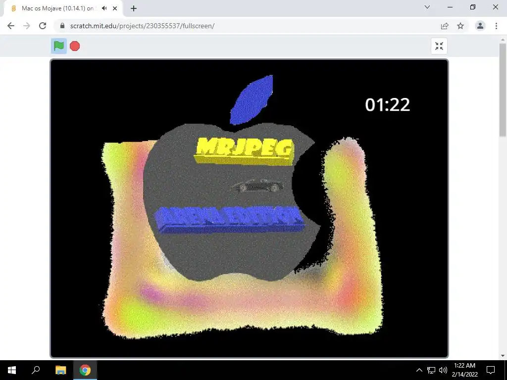The image size is (507, 380).
Task: Exit fullscreen mode with the collapse icon
Action: pyautogui.click(x=439, y=46)
